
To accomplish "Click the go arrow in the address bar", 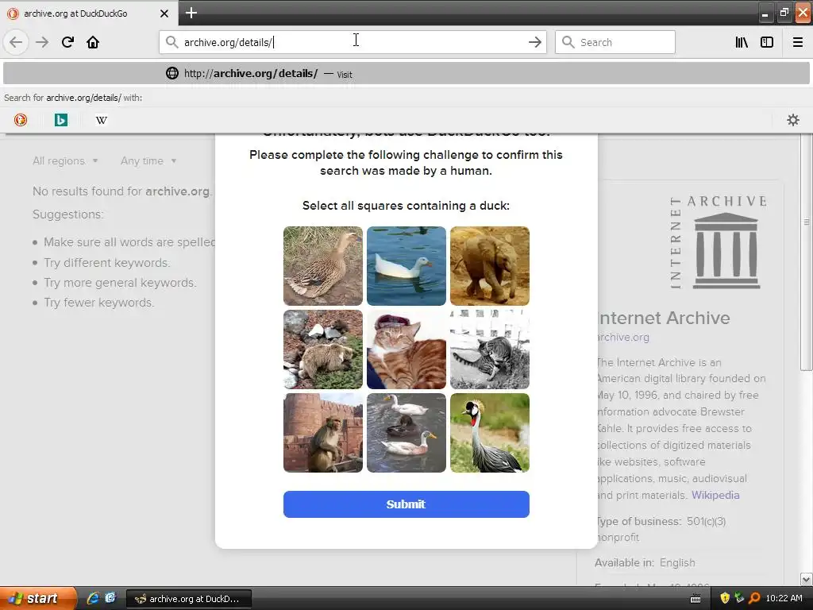I will pyautogui.click(x=534, y=42).
